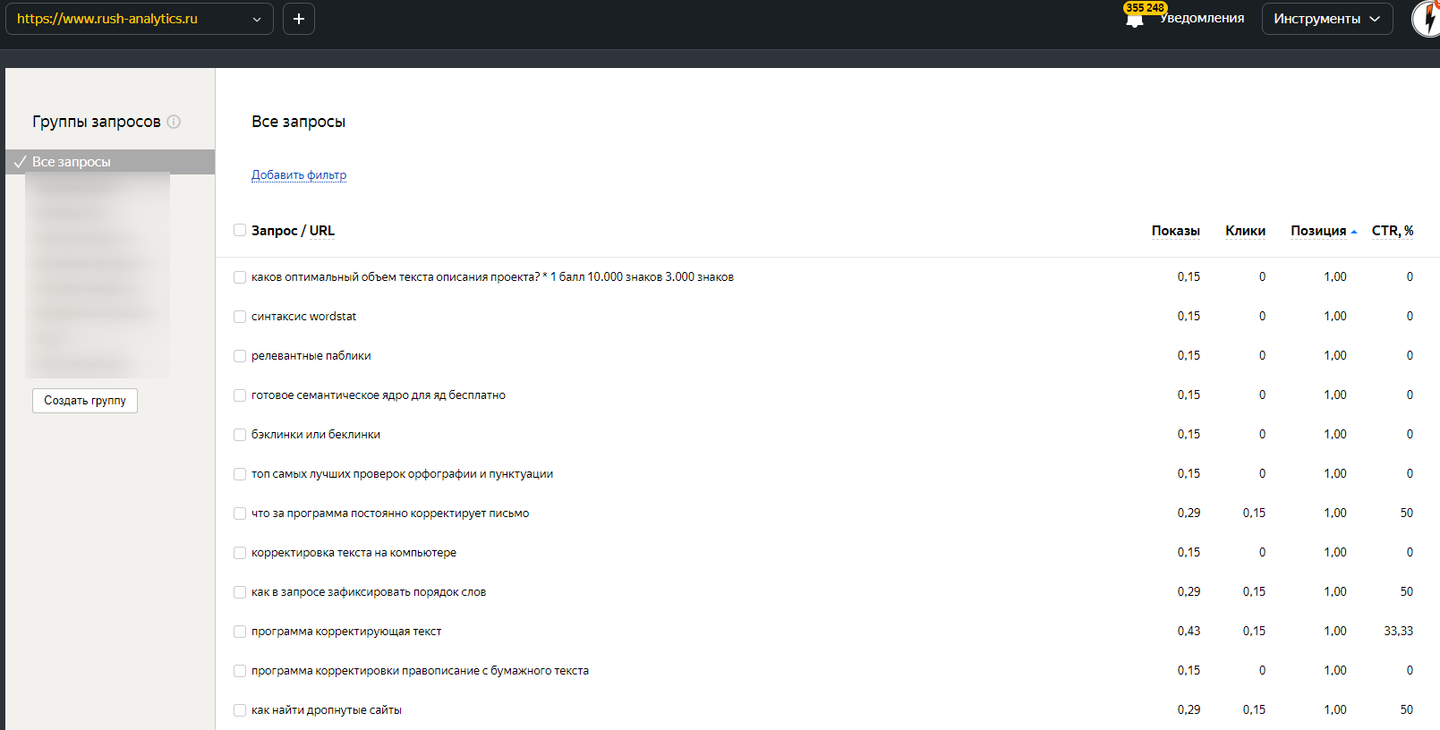The image size is (1440, 730).
Task: Sort the table by CTR, % column
Action: coord(1392,231)
